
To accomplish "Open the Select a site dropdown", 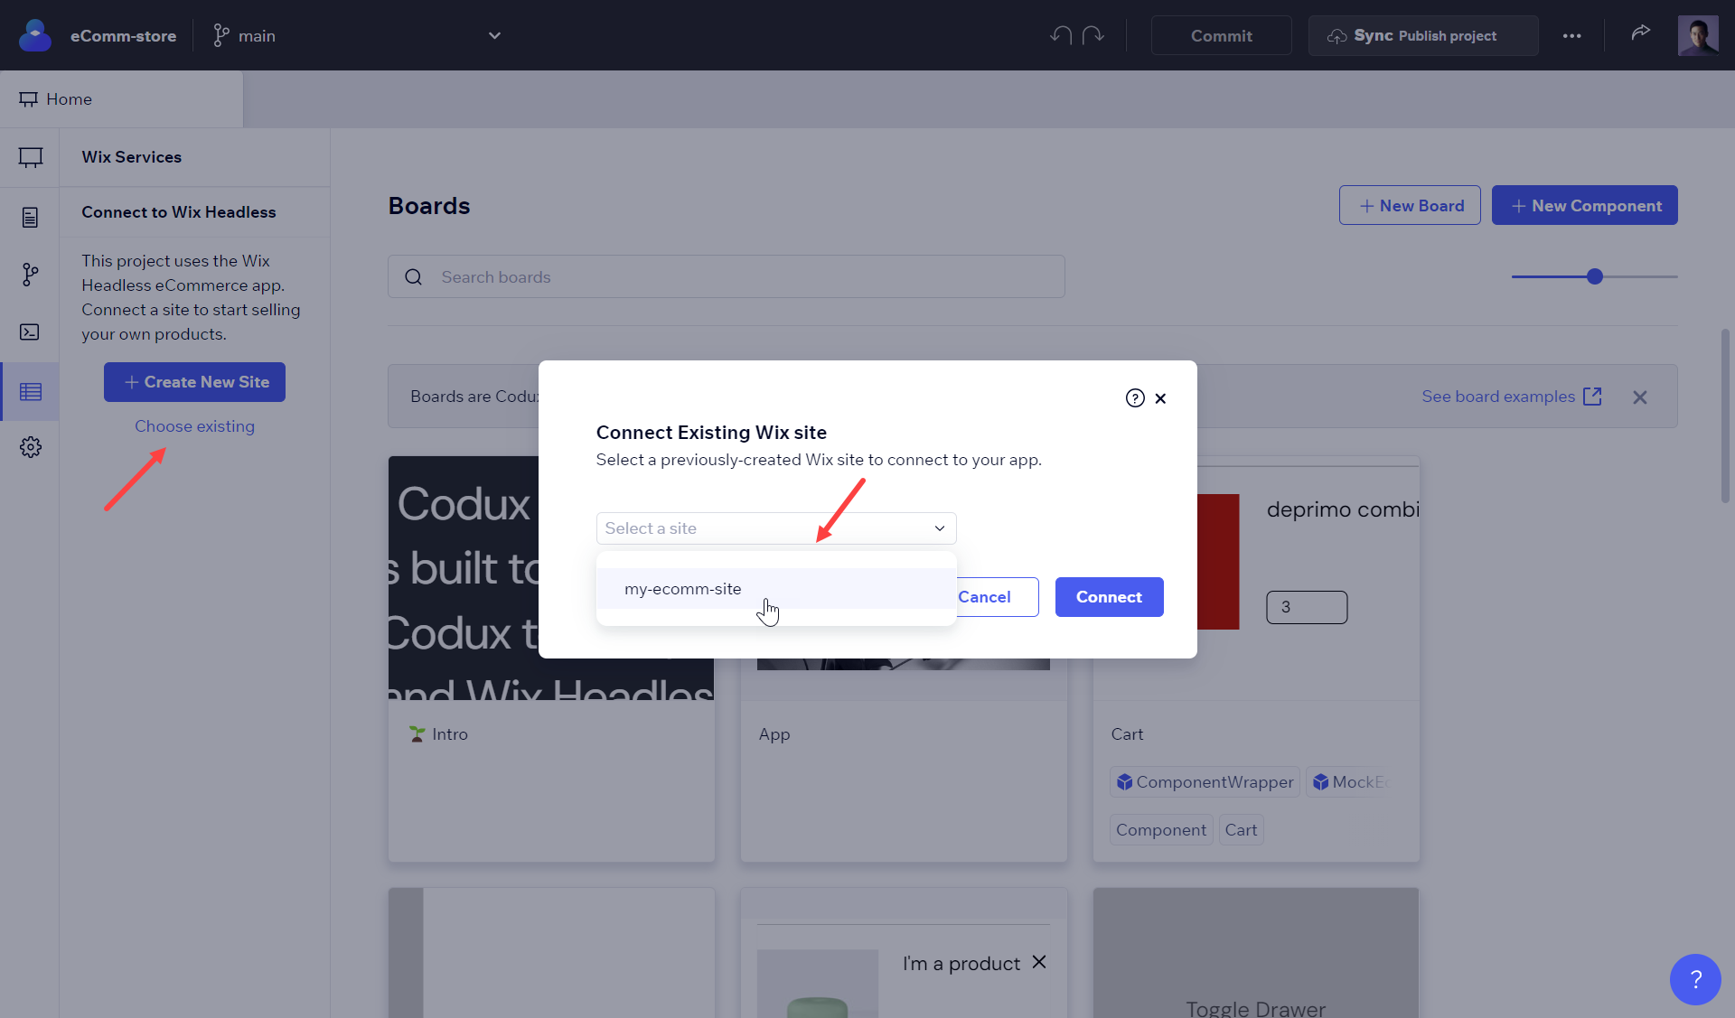I will pyautogui.click(x=776, y=528).
